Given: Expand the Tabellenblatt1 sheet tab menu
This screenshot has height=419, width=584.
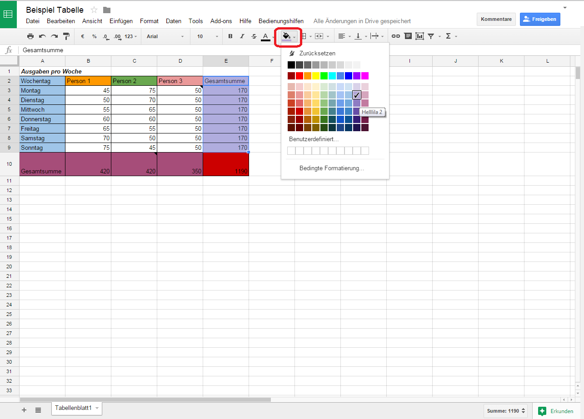Looking at the screenshot, I should point(97,408).
